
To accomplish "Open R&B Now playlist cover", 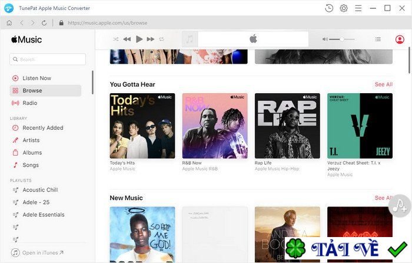I will [215, 126].
